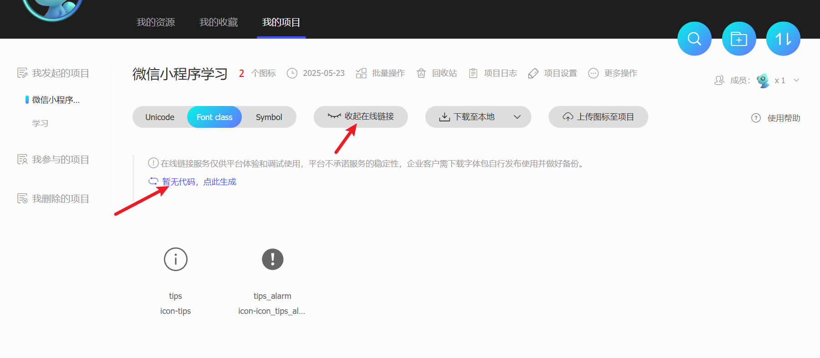Click the project title 微信小程序学习
The image size is (820, 358).
[x=180, y=74]
